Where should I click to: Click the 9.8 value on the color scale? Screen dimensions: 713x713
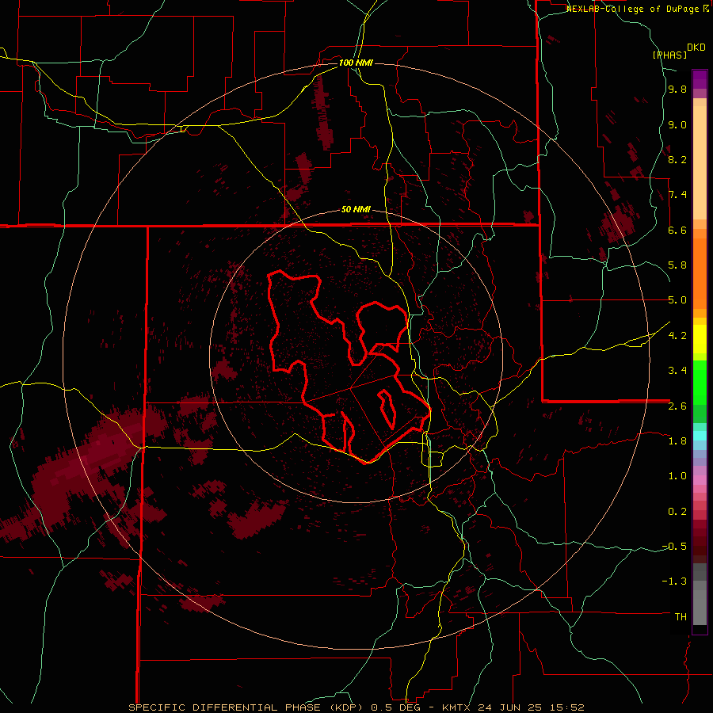point(677,90)
